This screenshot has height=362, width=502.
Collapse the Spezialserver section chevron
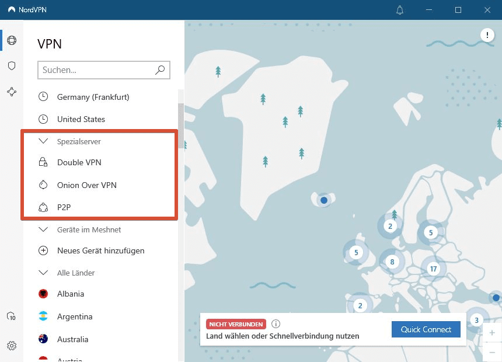tap(43, 141)
